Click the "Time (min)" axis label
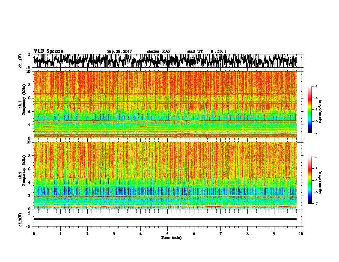 [171, 238]
